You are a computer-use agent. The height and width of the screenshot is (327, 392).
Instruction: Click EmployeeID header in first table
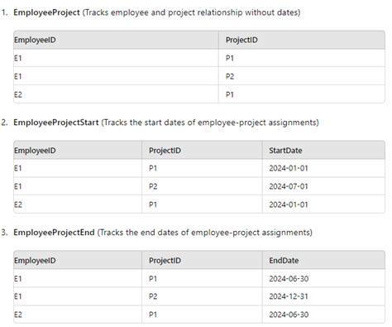35,40
